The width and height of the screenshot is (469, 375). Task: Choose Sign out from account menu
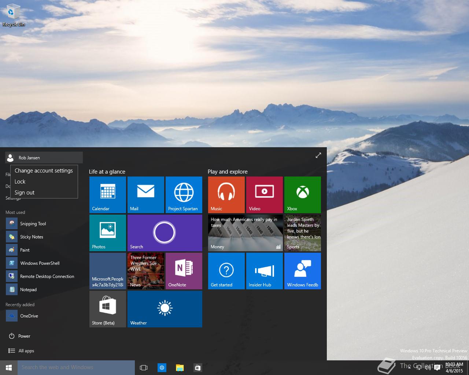click(44, 193)
